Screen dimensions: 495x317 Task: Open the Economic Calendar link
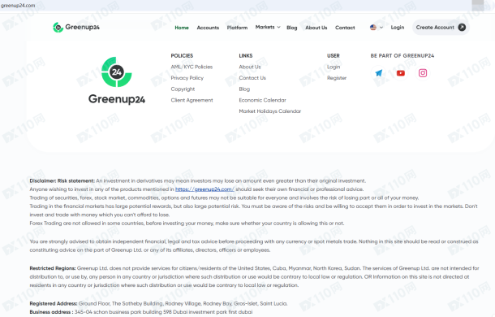262,100
